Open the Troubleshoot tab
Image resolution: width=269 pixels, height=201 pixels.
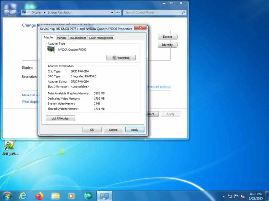[78, 38]
